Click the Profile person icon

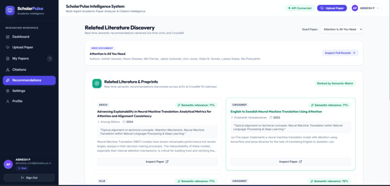(8, 101)
